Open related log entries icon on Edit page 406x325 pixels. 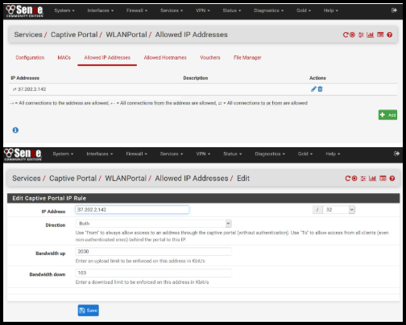point(383,179)
